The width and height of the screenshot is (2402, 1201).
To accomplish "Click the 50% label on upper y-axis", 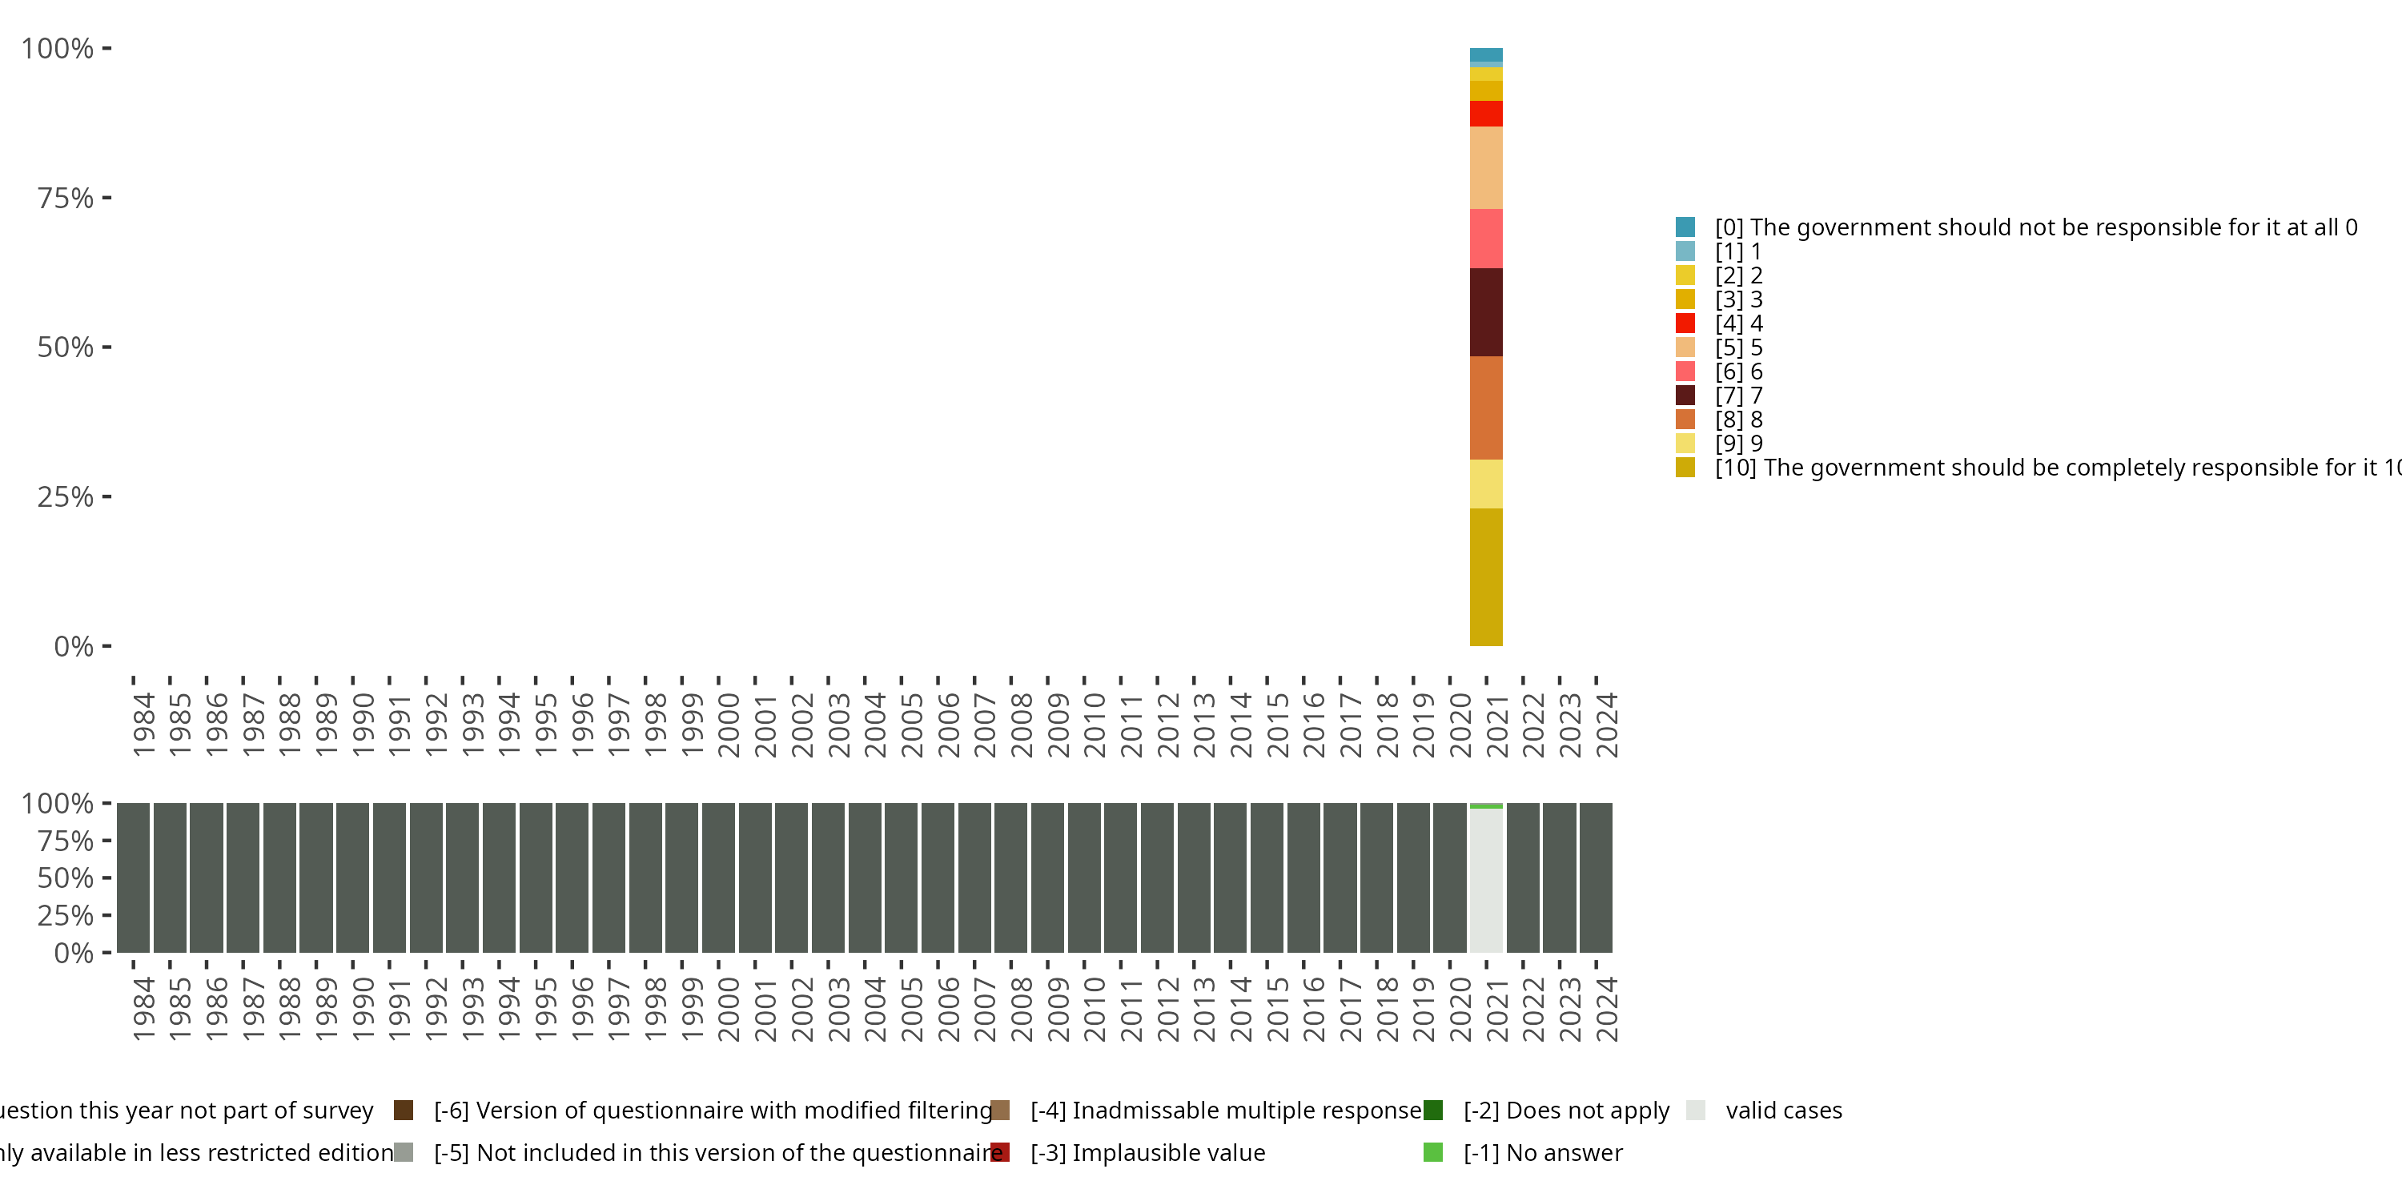I will point(66,347).
